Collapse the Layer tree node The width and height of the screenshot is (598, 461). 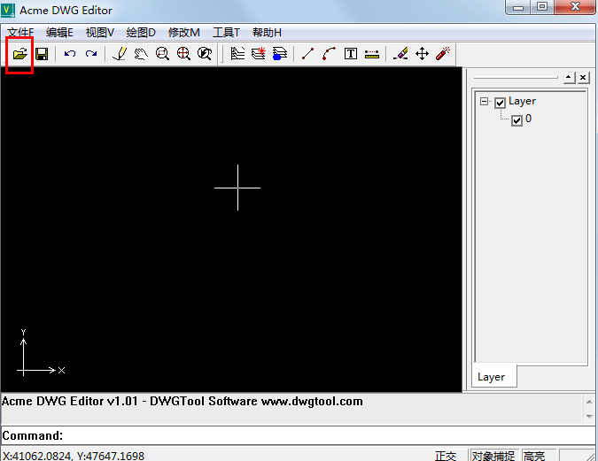[x=484, y=102]
